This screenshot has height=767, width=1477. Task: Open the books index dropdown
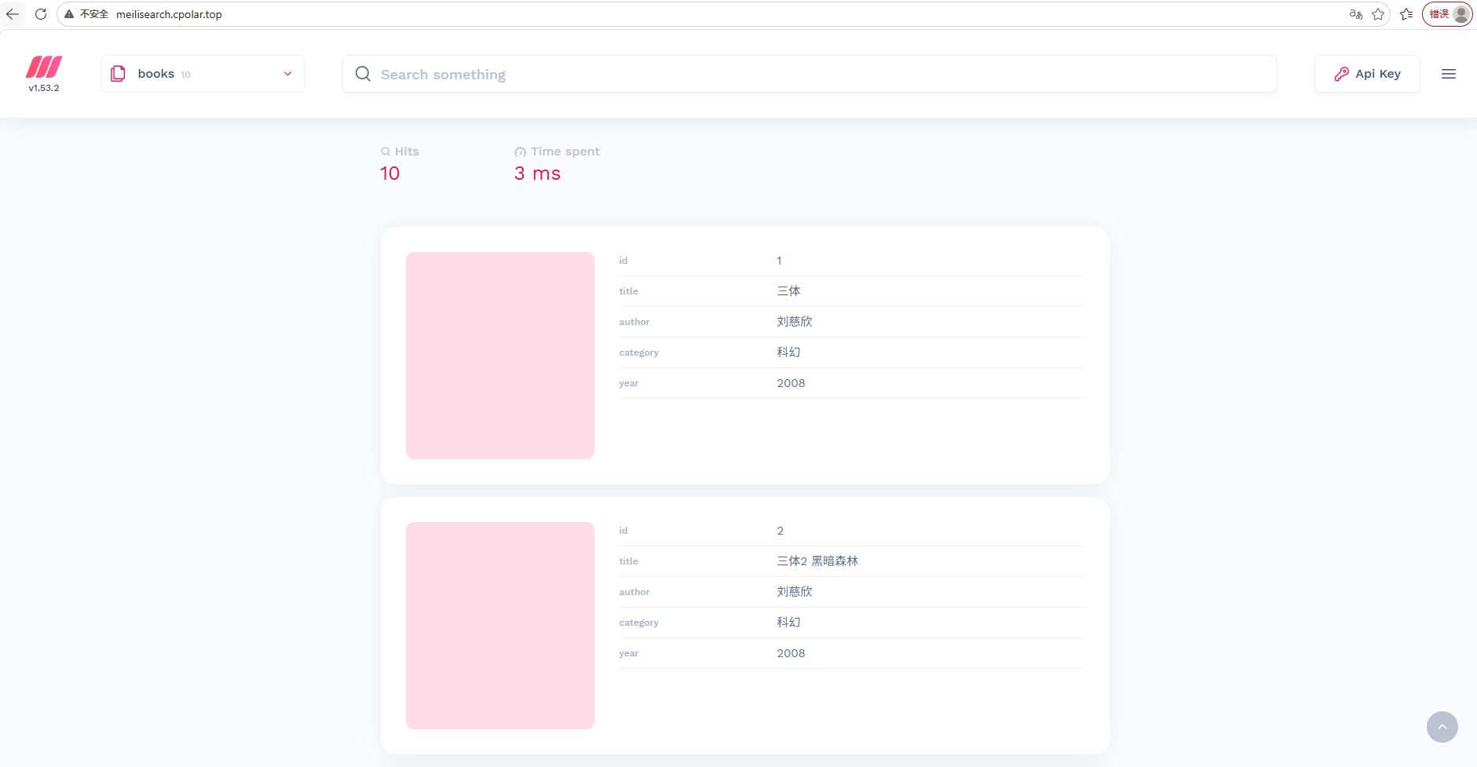pyautogui.click(x=203, y=74)
